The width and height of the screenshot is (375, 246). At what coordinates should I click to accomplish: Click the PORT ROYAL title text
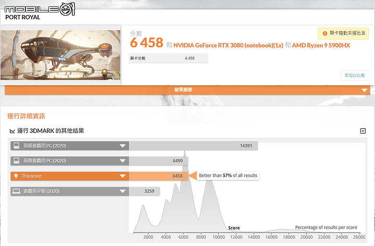click(x=23, y=17)
